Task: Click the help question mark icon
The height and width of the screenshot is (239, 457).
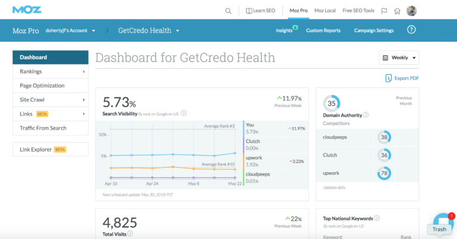Action: click(x=411, y=30)
